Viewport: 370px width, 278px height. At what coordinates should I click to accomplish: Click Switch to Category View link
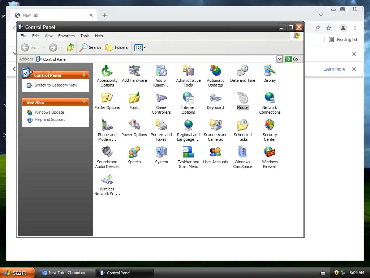pos(56,85)
